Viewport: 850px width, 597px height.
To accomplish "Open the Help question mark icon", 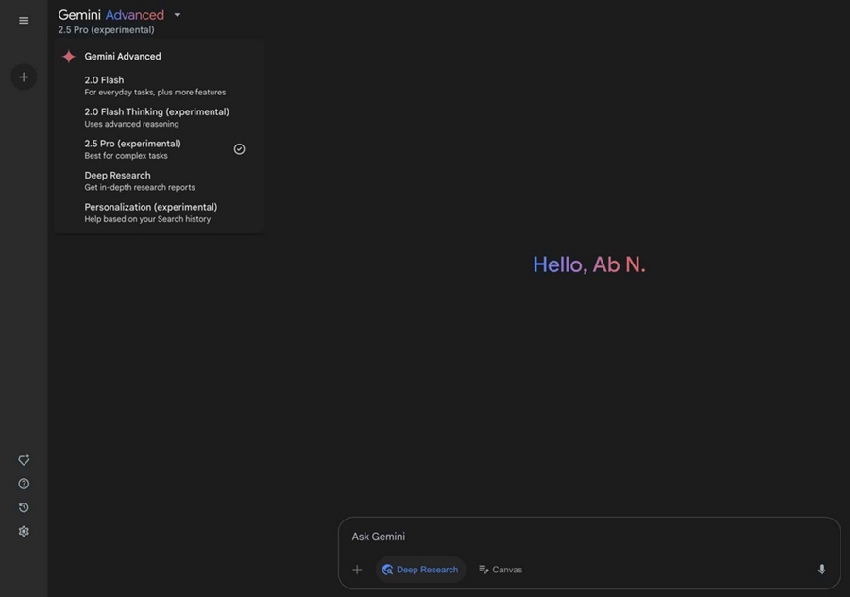I will (x=24, y=484).
